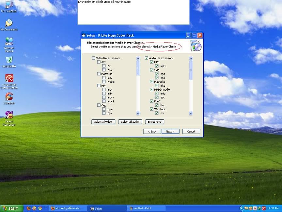Untick the .wv extension checkbox
Image resolution: width=282 pixels, height=212 pixels.
tap(157, 113)
